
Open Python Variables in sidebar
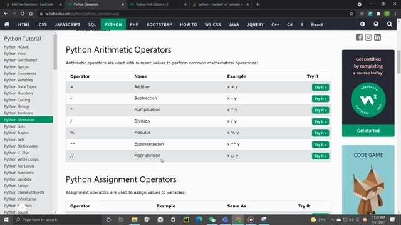click(x=18, y=80)
